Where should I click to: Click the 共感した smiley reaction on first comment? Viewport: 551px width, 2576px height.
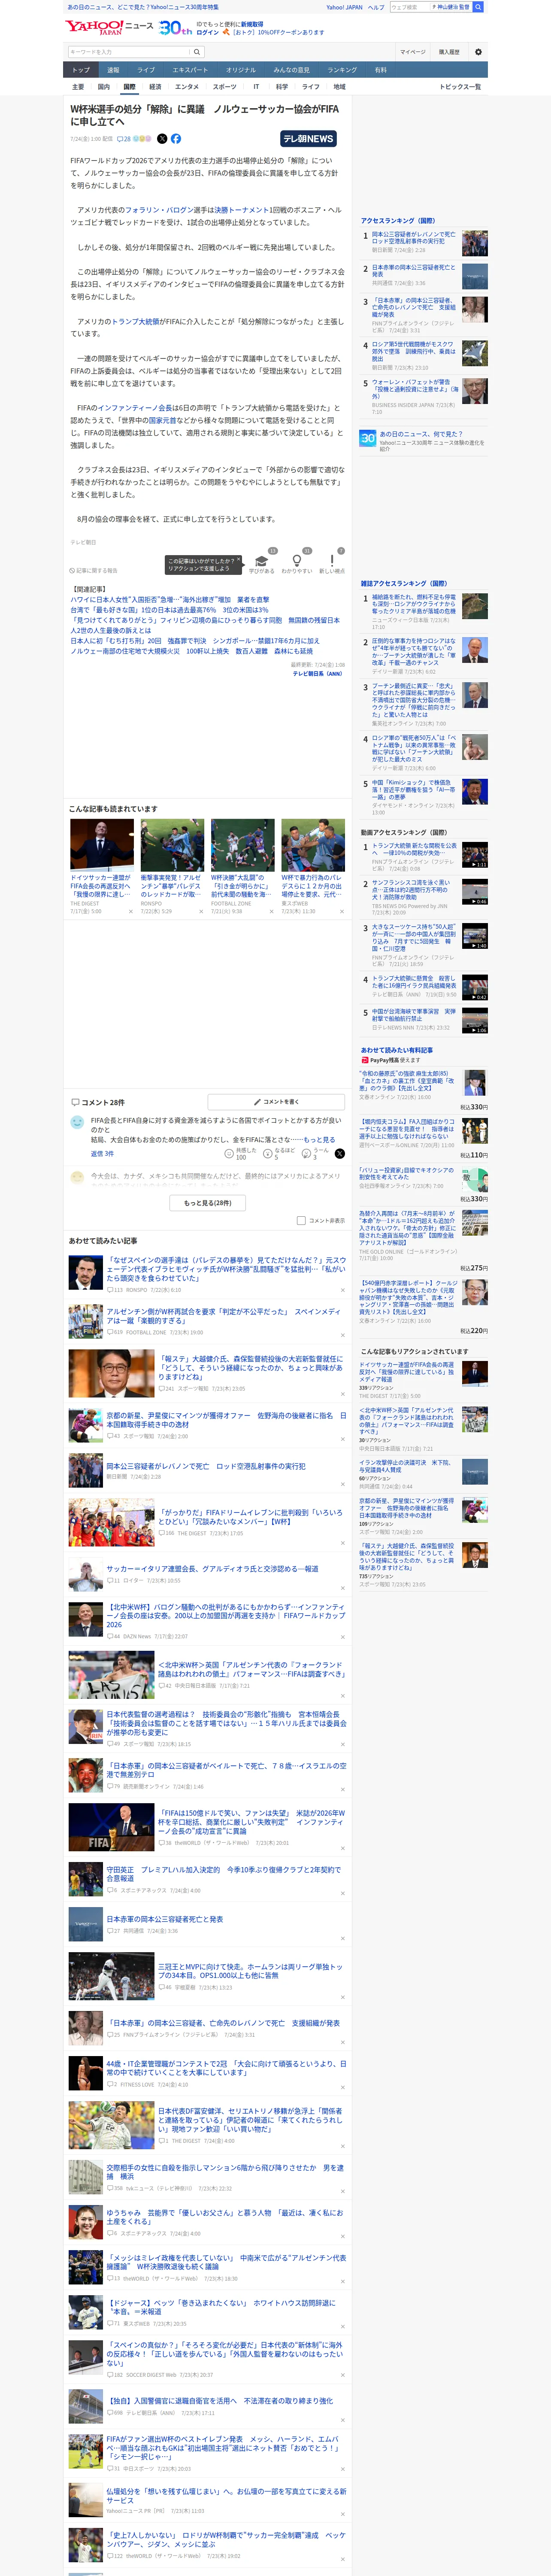[229, 1154]
